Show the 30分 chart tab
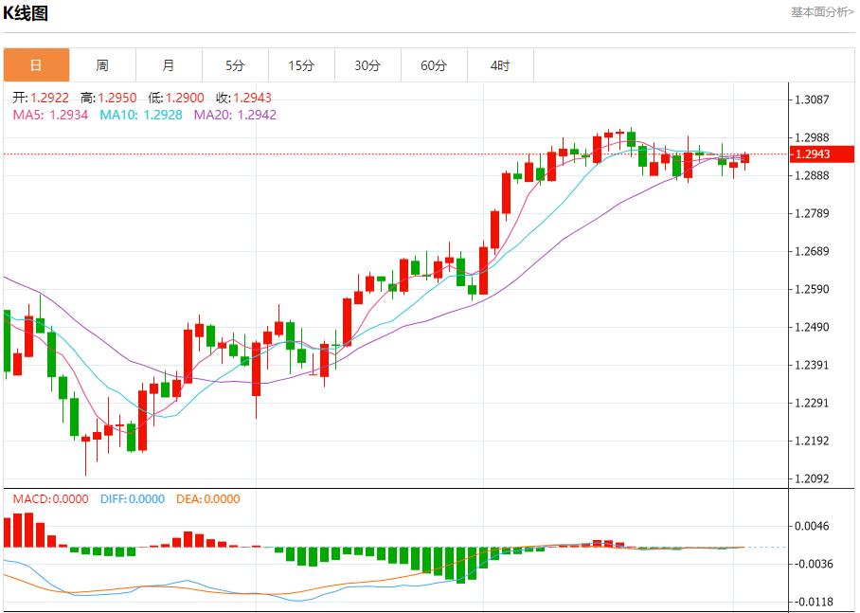The width and height of the screenshot is (860, 613). [x=367, y=65]
